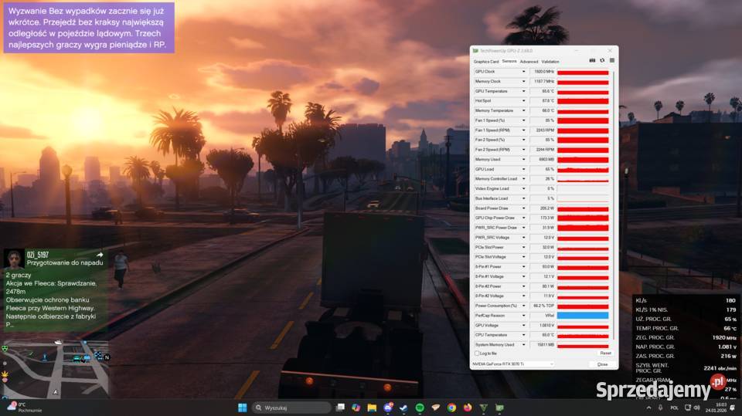Viewport: 742px width, 416px height.
Task: Open the weather widget on taskbar
Action: tap(22, 407)
